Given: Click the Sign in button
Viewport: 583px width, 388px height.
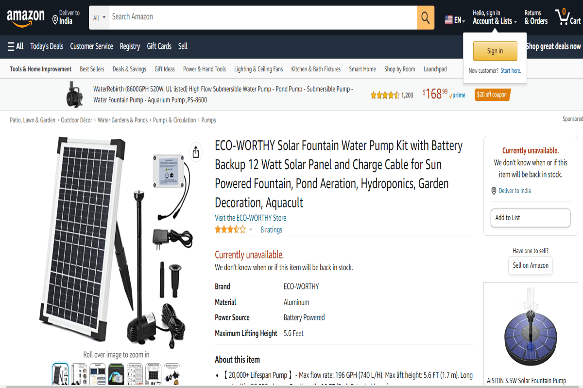Looking at the screenshot, I should (x=495, y=50).
